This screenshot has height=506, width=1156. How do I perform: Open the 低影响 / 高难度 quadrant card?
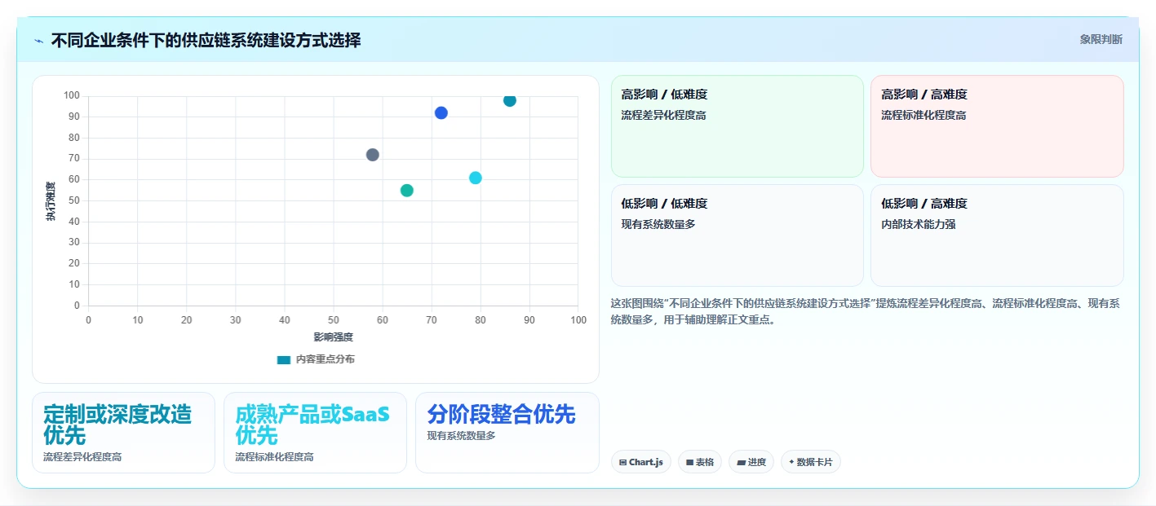click(997, 235)
